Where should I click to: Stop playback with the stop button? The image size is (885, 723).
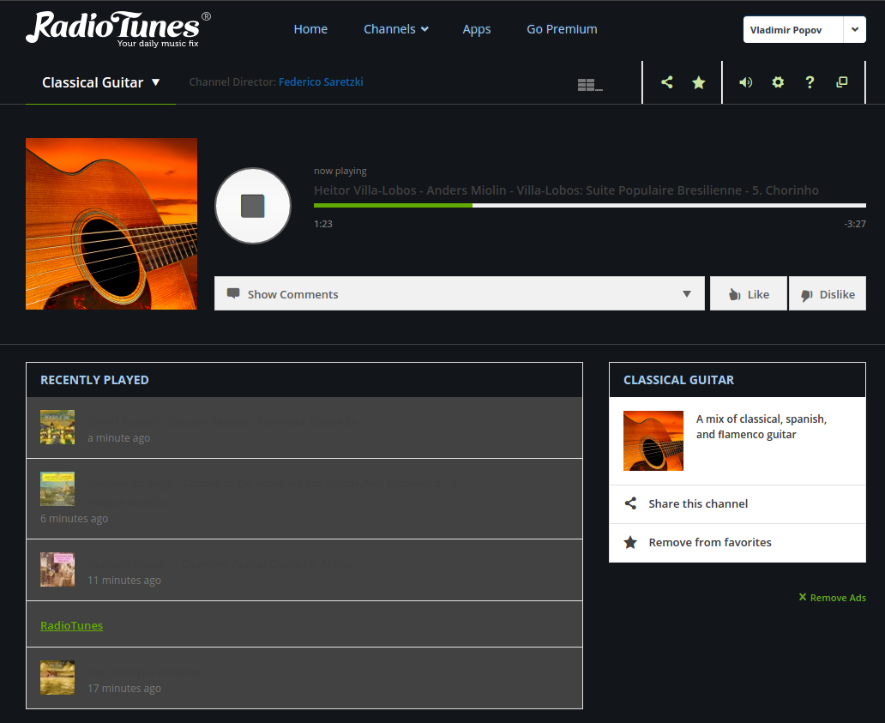tap(253, 206)
